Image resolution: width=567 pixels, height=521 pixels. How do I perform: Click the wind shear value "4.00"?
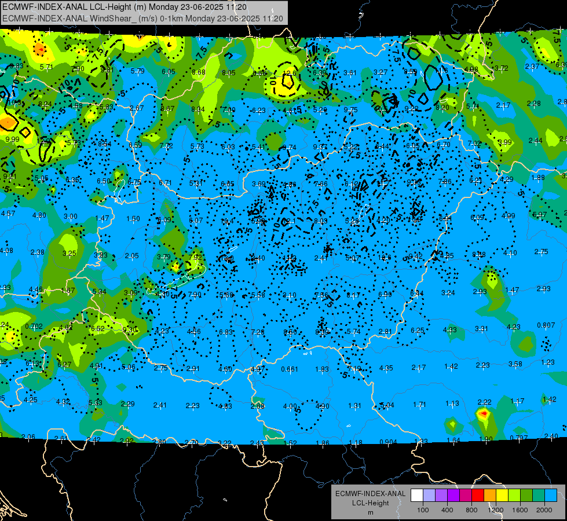(290, 406)
